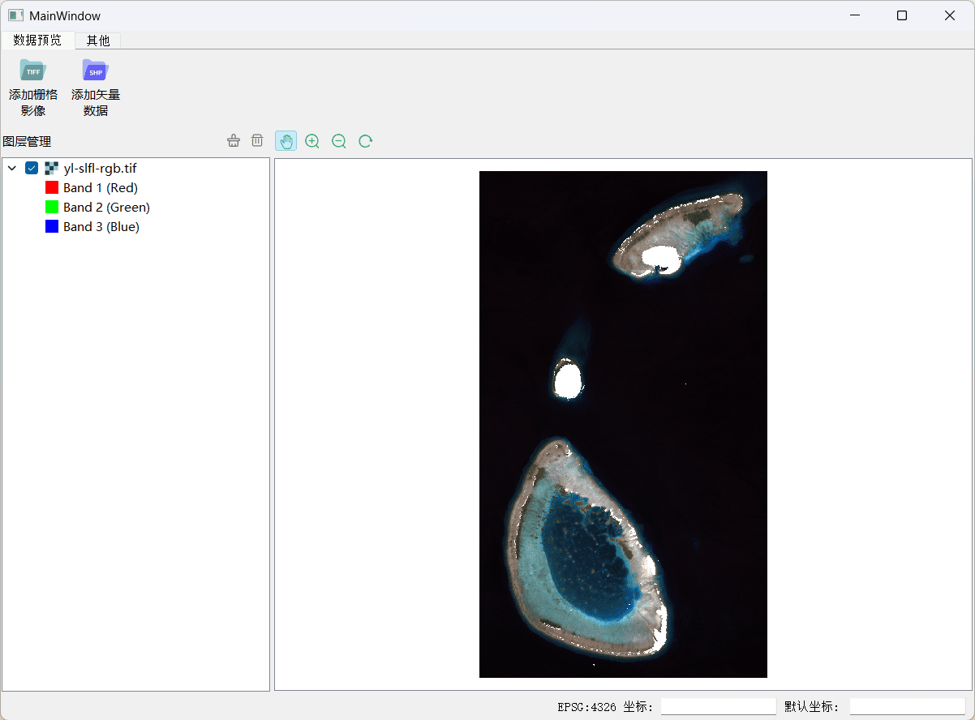
Task: Click the SHP folder icon to add vector data
Action: point(96,71)
